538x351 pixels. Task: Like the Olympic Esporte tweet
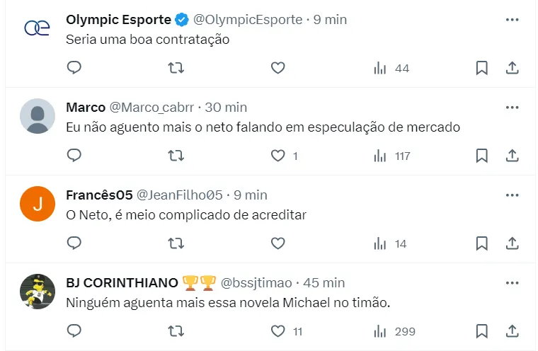click(x=278, y=68)
